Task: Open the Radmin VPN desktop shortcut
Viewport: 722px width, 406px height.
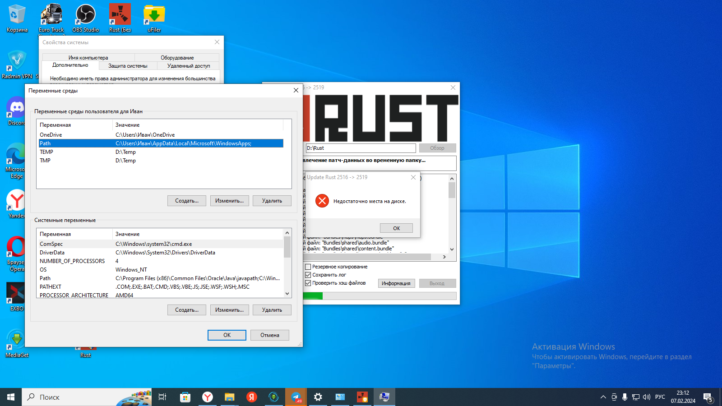Action: [17, 65]
